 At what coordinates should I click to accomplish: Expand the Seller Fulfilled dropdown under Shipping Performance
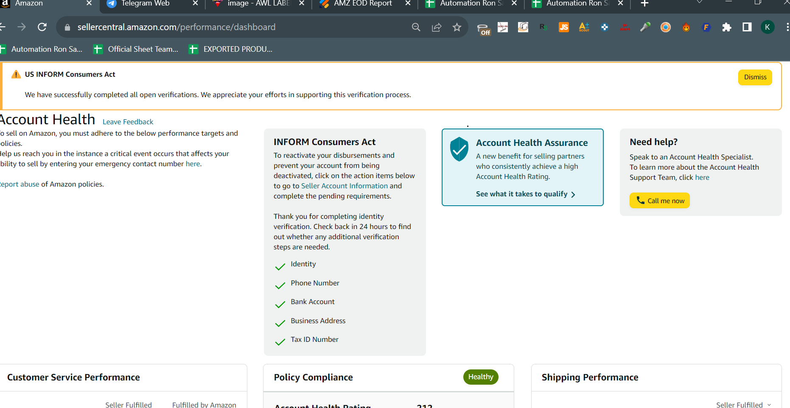pos(743,405)
